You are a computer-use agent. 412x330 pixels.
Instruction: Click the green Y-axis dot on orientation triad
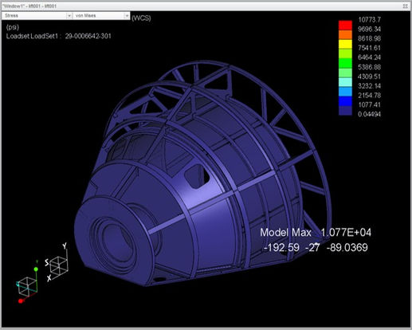click(x=36, y=269)
